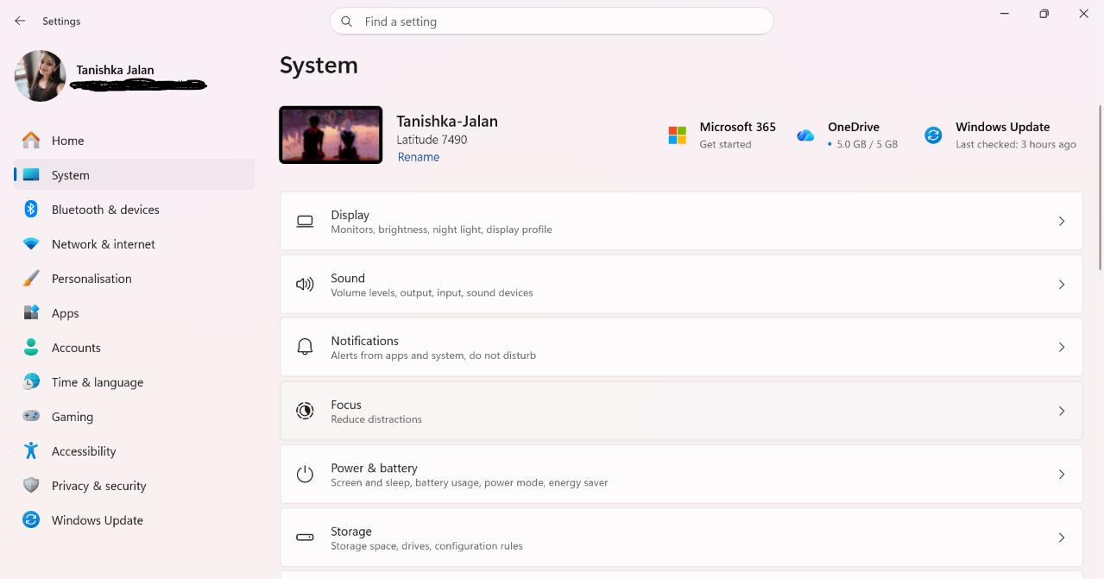Viewport: 1104px width, 579px height.
Task: Expand the Focus settings chevron
Action: [x=1062, y=412]
